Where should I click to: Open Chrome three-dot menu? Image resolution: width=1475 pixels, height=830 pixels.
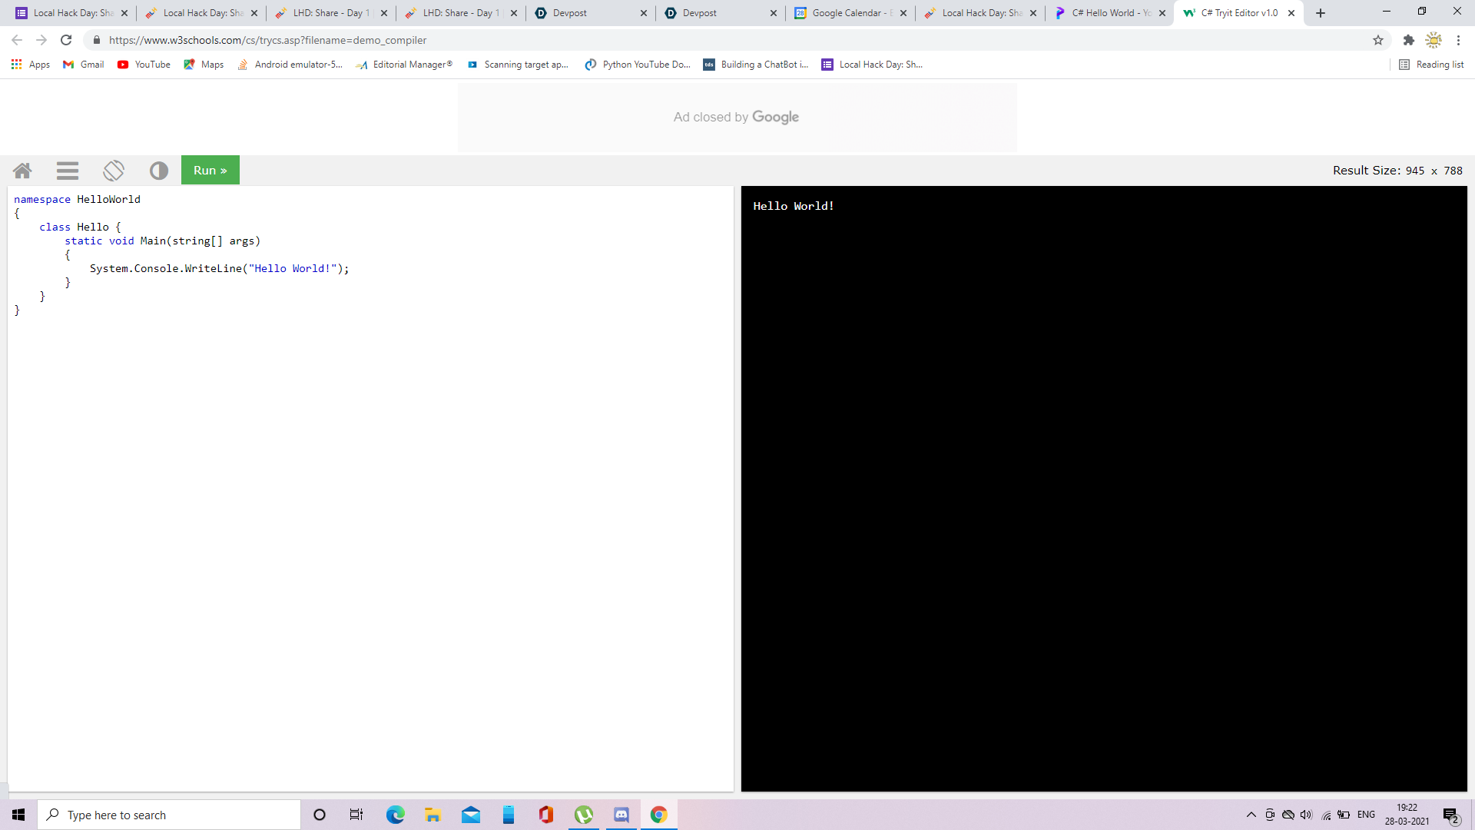tap(1458, 40)
